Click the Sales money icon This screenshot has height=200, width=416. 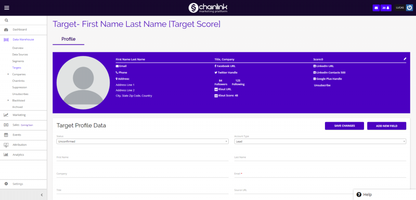tap(6, 125)
